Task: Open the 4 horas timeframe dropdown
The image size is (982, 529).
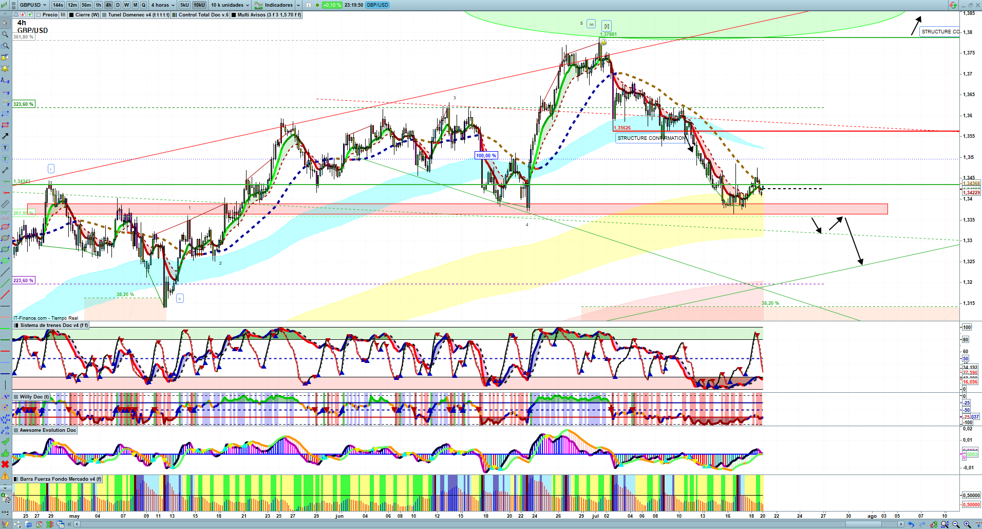Action: [162, 5]
